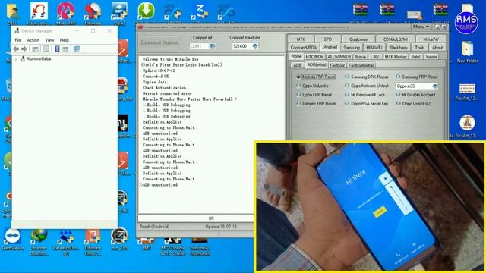Open the Fastboot sub-tab

[x=336, y=65]
